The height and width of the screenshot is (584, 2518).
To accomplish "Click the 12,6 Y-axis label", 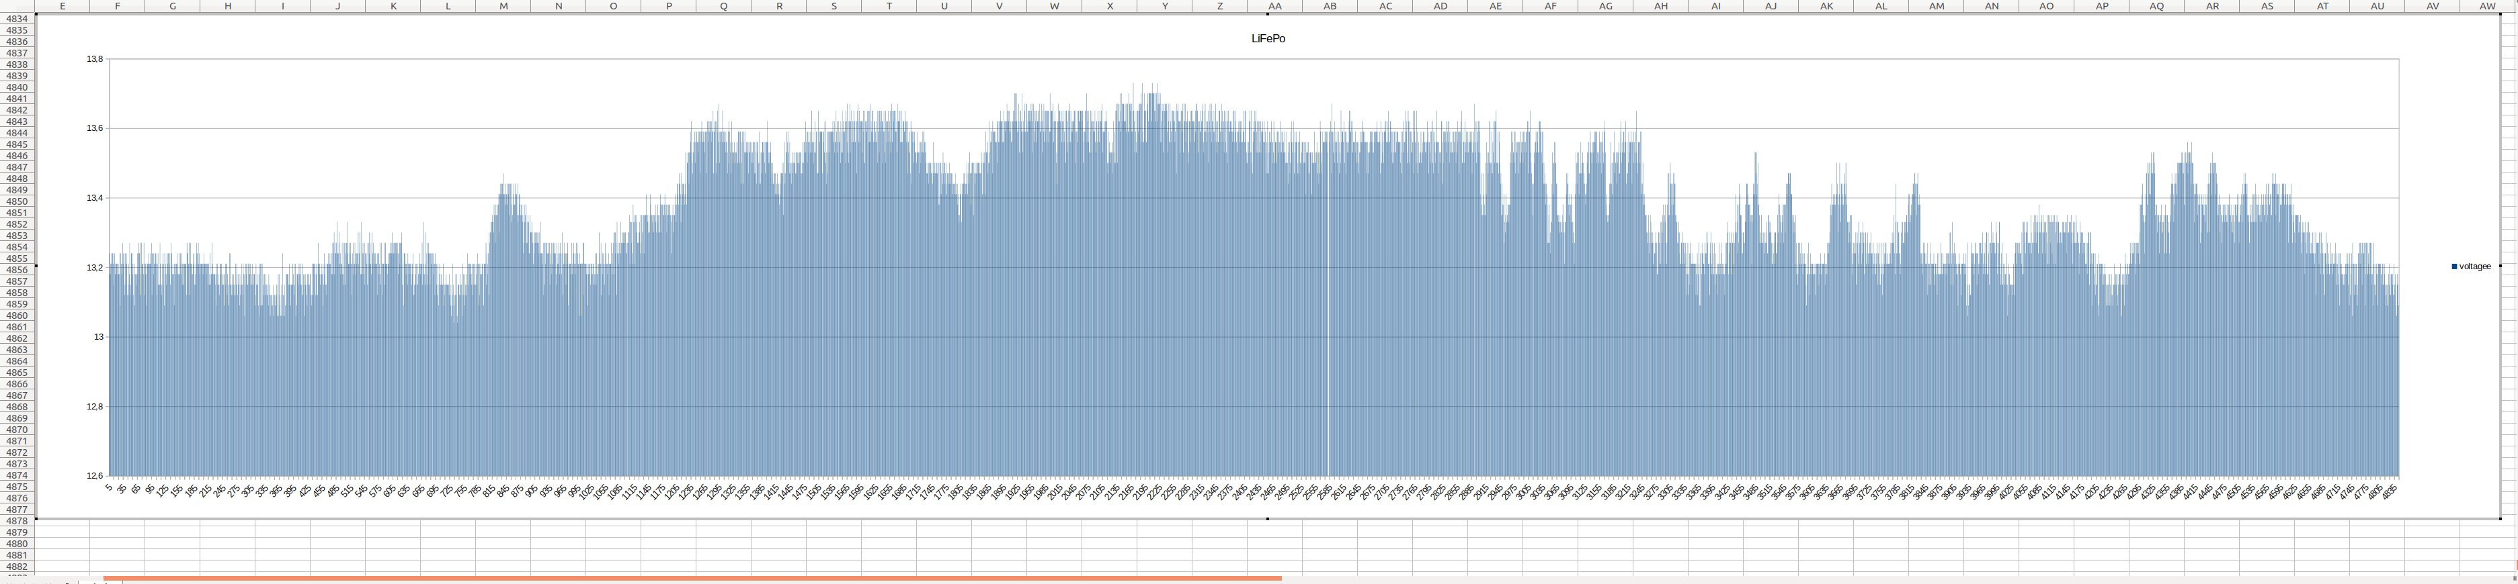I will click(94, 476).
